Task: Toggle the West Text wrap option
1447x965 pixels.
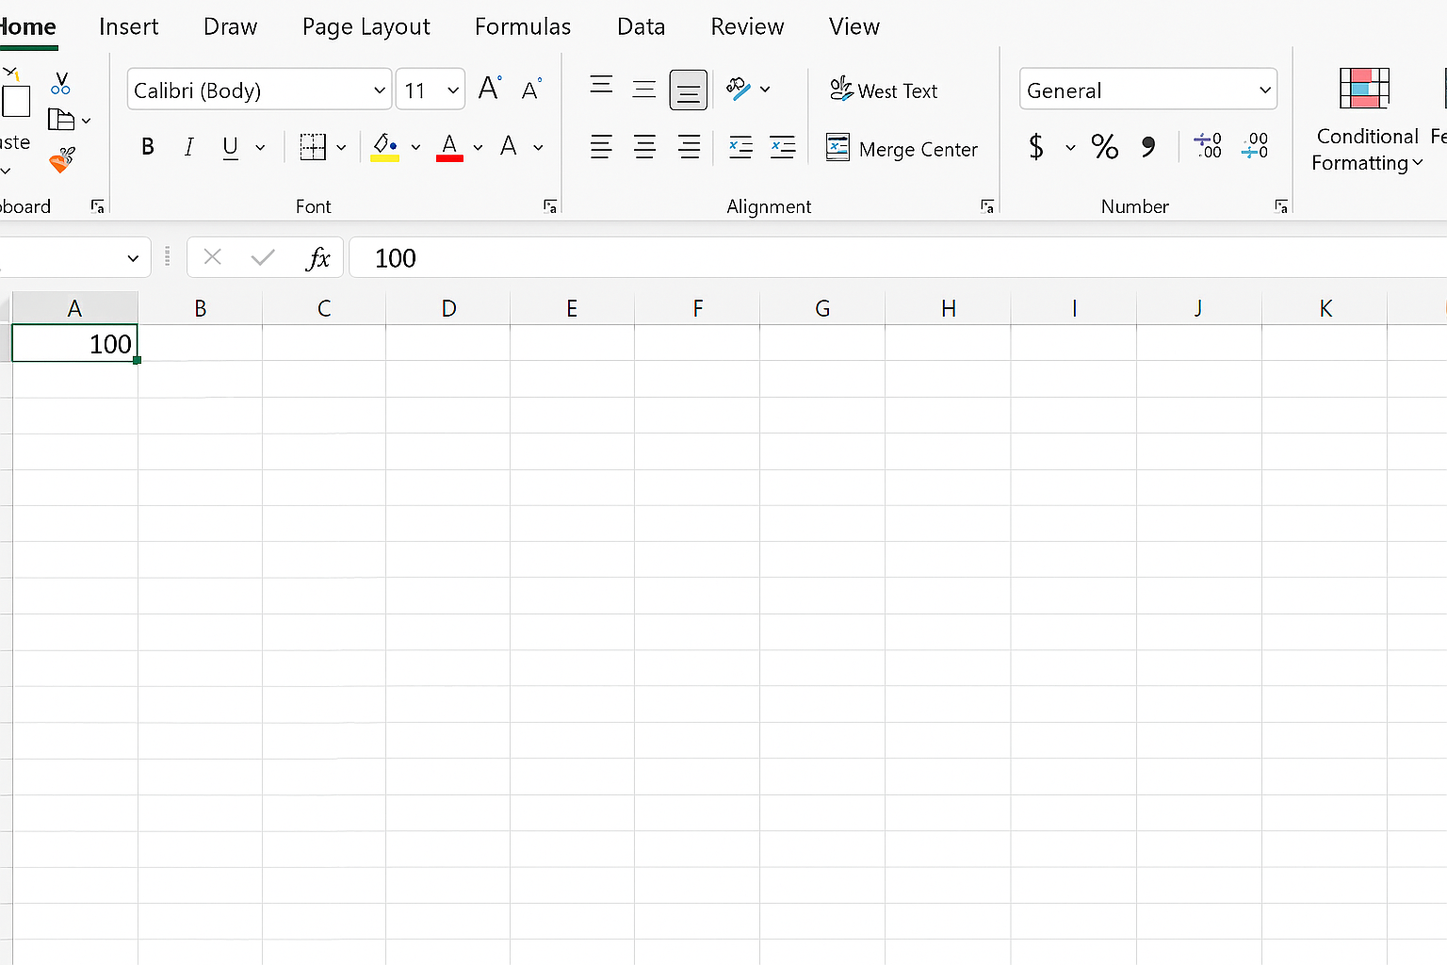Action: [x=884, y=90]
